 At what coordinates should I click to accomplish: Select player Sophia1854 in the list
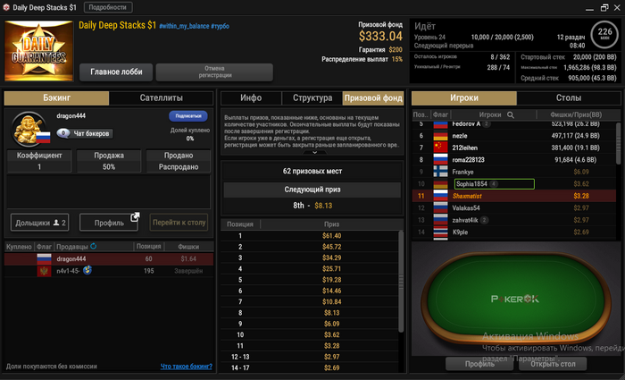(x=494, y=184)
